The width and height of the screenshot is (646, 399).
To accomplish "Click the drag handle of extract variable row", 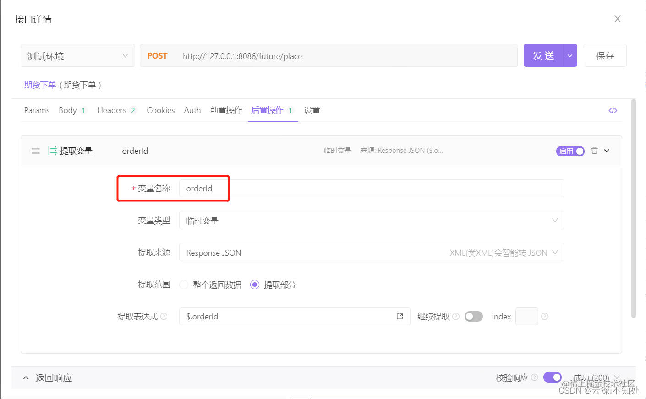I will coord(35,151).
